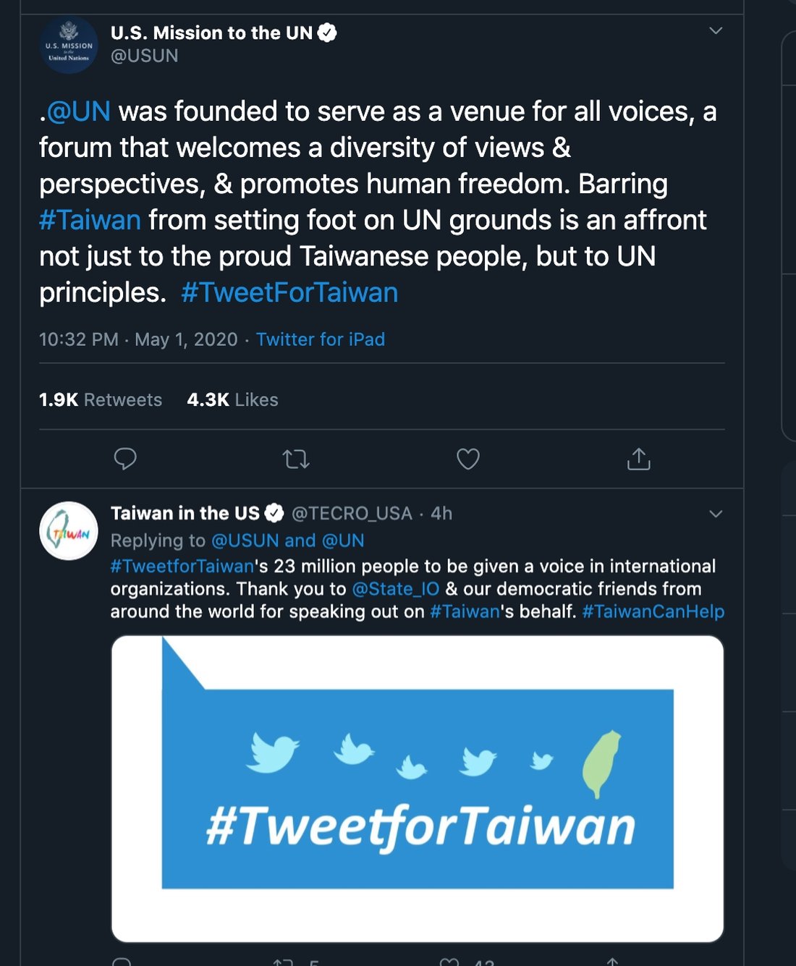Image resolution: width=796 pixels, height=966 pixels.
Task: Open the @State_IO mention in the reply
Action: pyautogui.click(x=395, y=589)
